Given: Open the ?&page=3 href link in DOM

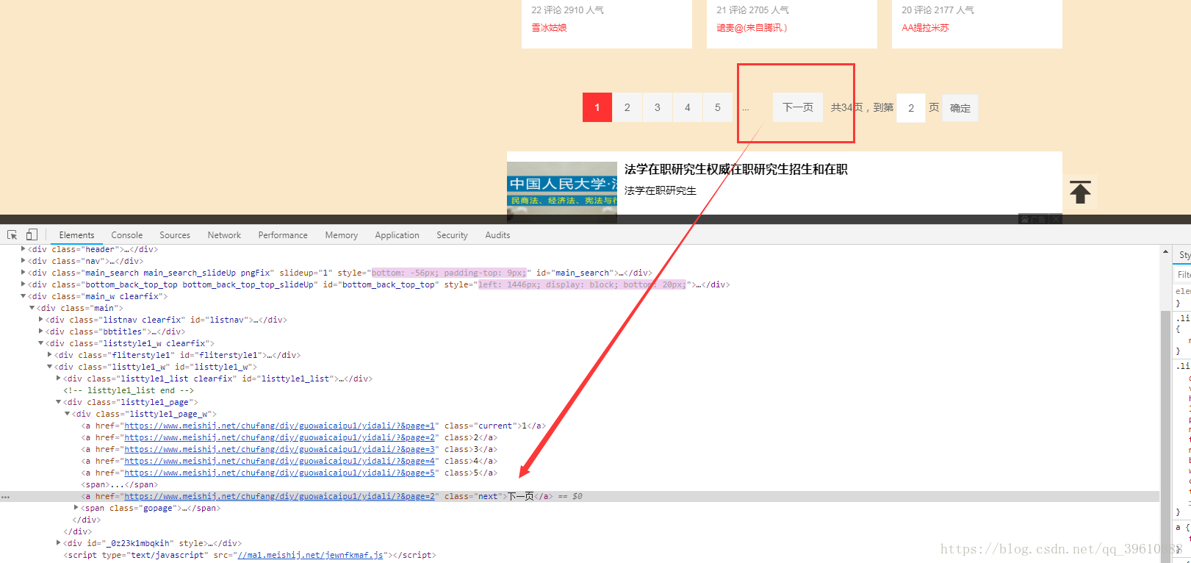Looking at the screenshot, I should point(280,449).
